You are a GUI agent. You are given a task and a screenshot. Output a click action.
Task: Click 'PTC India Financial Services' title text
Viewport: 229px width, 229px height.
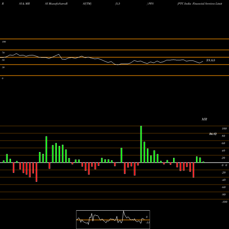tap(196, 4)
